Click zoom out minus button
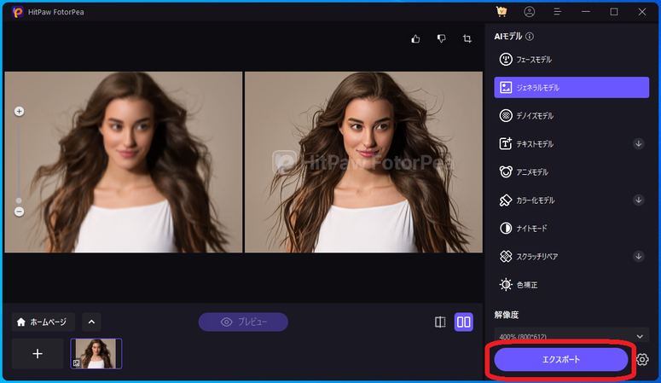The height and width of the screenshot is (383, 661). 19,212
